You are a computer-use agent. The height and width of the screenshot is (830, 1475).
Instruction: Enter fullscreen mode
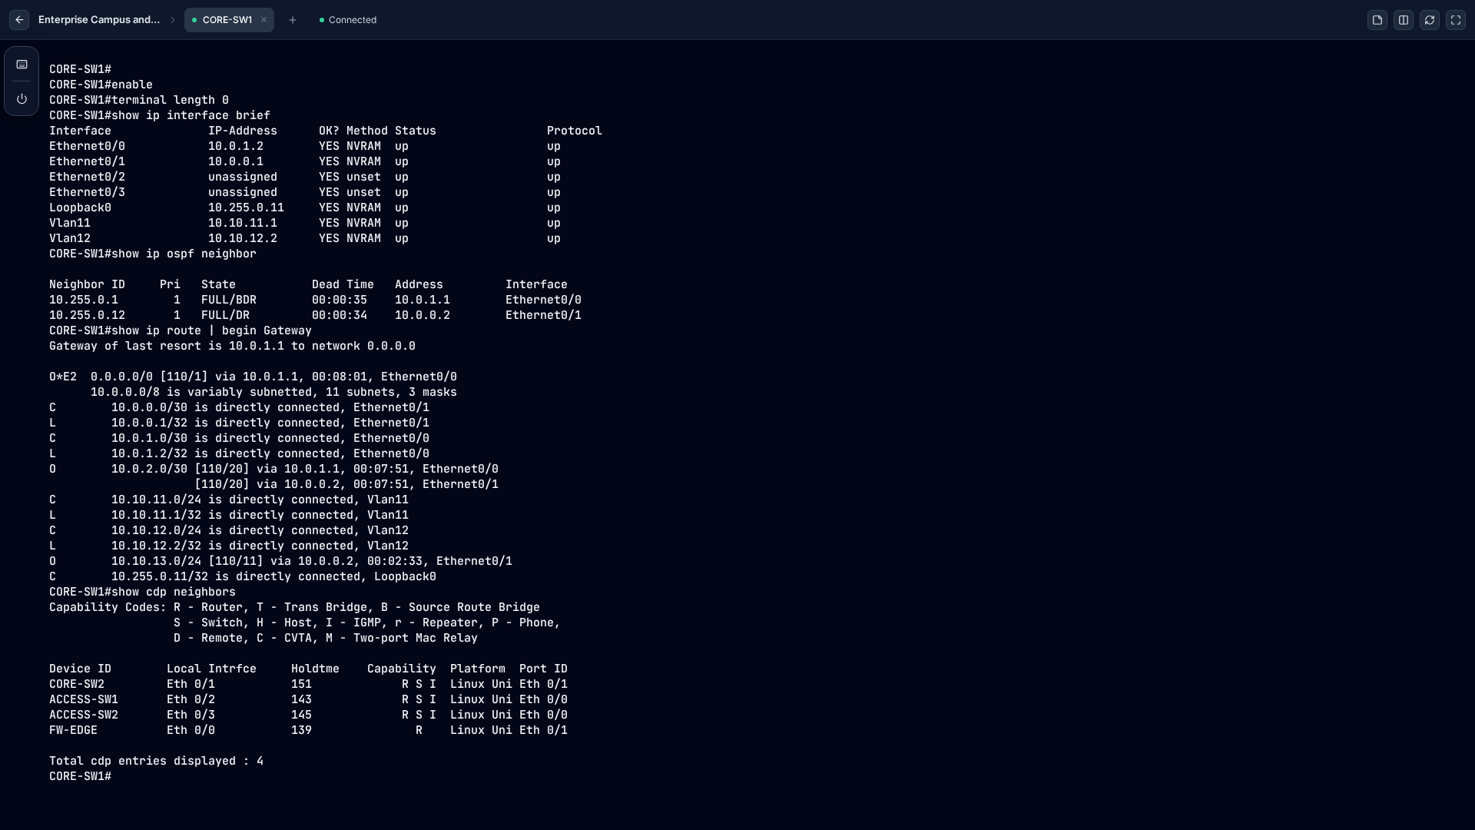(1456, 20)
